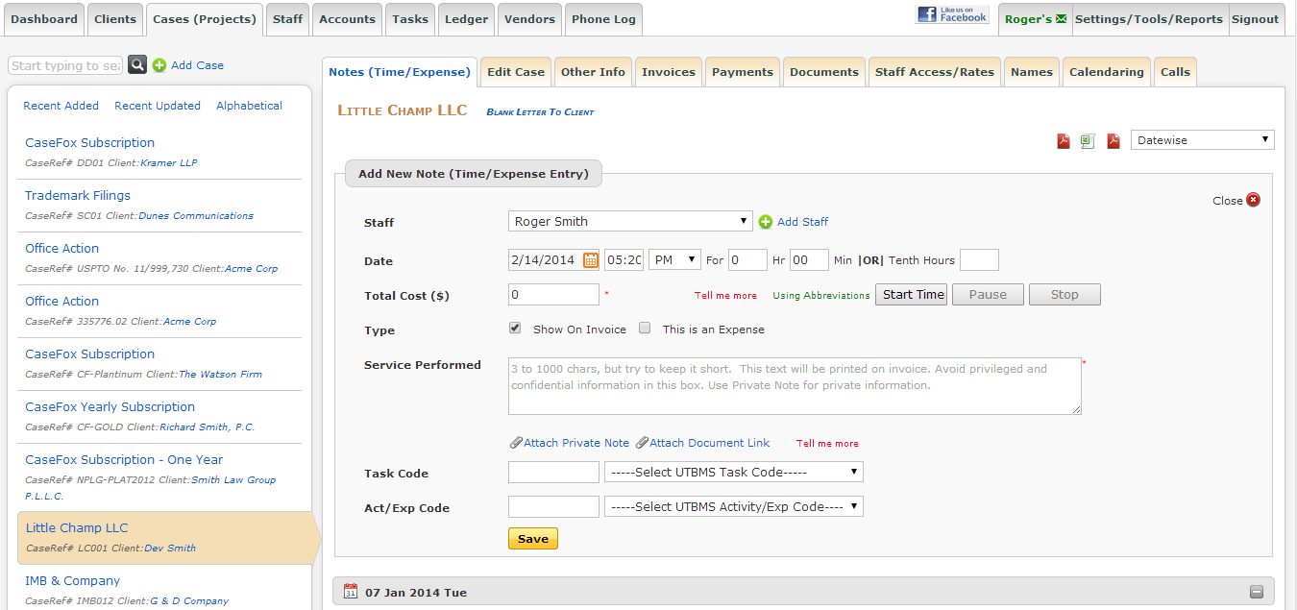This screenshot has width=1297, height=610.
Task: Click the PDF icon left of Excel icon
Action: [1064, 141]
